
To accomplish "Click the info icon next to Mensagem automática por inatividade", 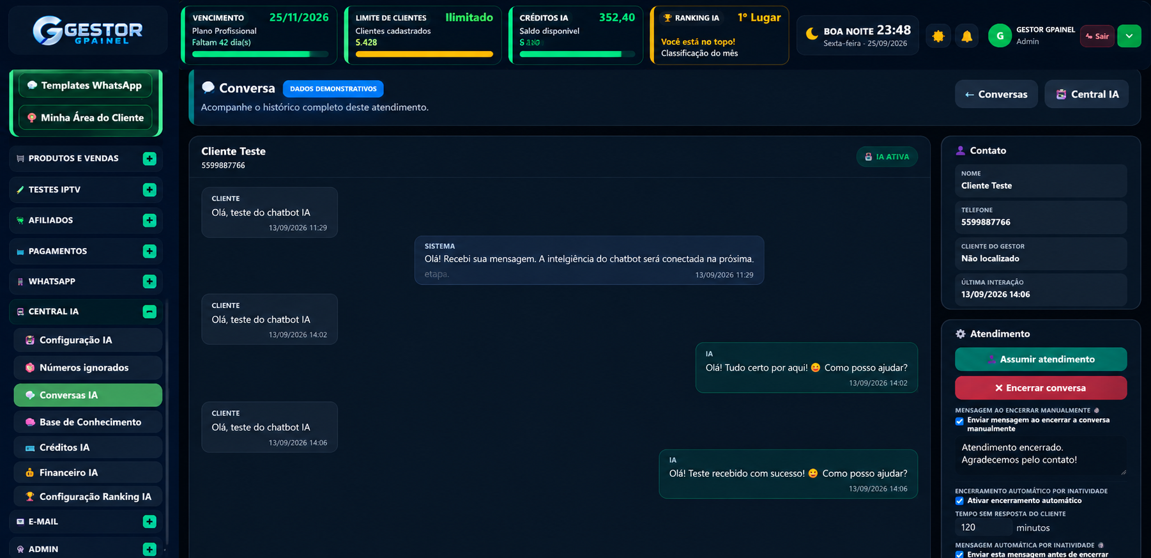I will coord(1101,545).
